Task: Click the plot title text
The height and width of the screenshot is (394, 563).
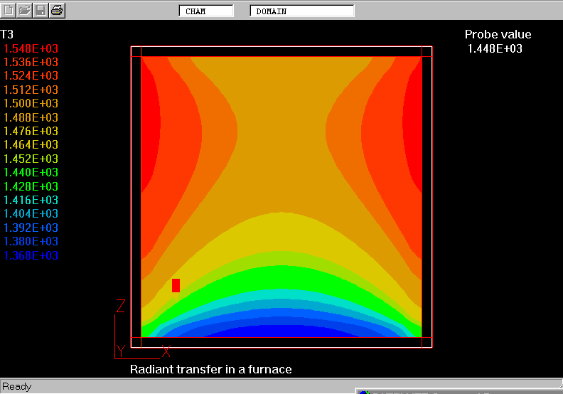Action: (x=210, y=369)
